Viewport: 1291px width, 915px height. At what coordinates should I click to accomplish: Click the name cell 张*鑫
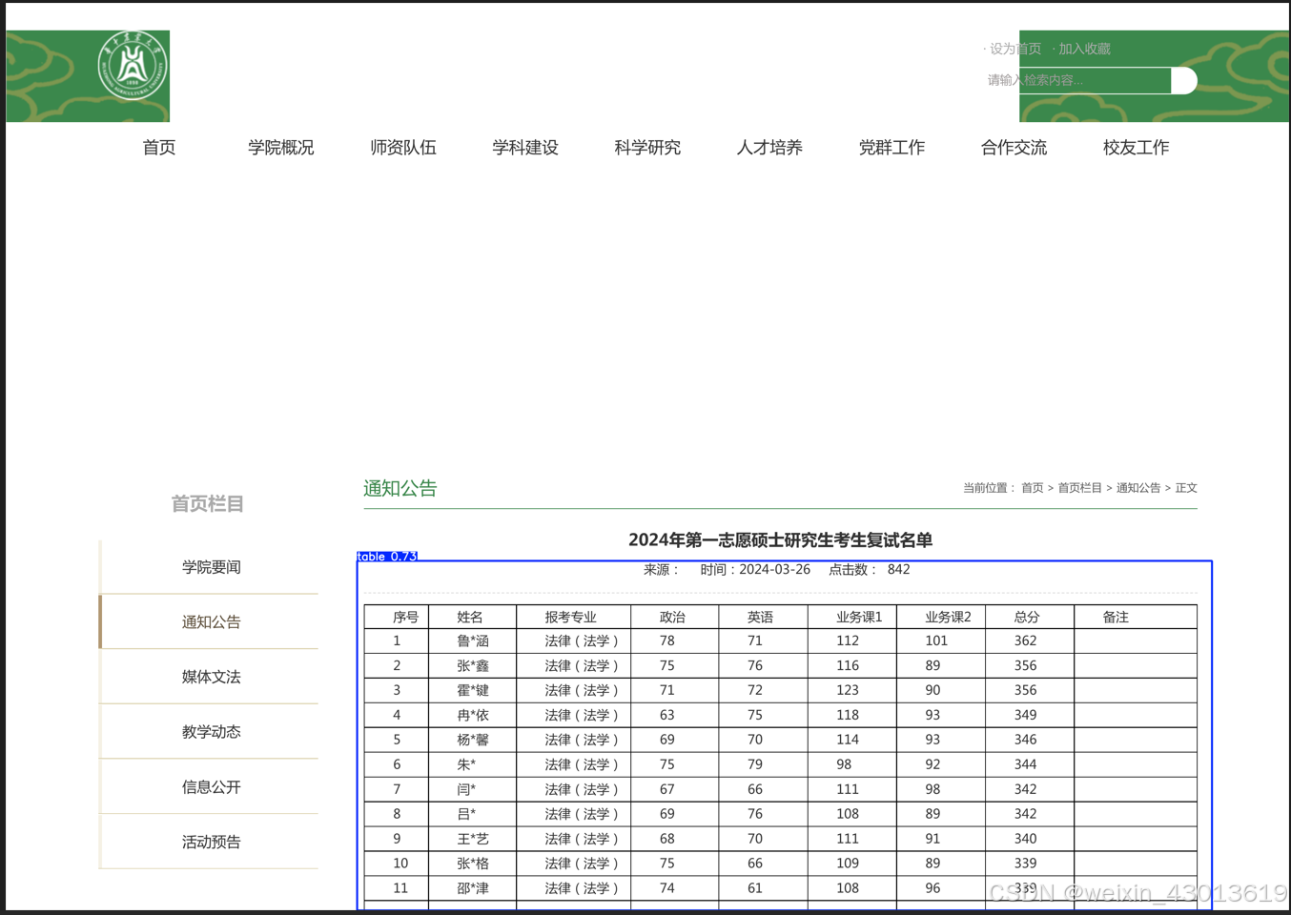coord(473,666)
